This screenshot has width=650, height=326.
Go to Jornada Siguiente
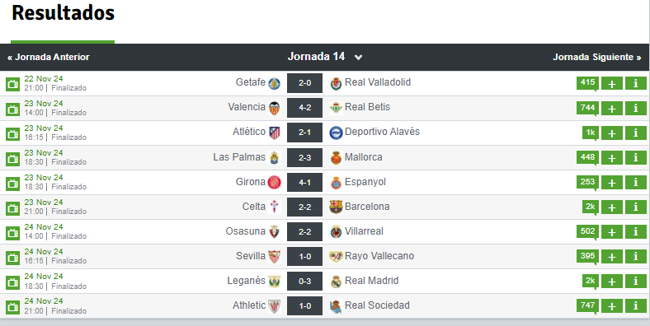(597, 57)
